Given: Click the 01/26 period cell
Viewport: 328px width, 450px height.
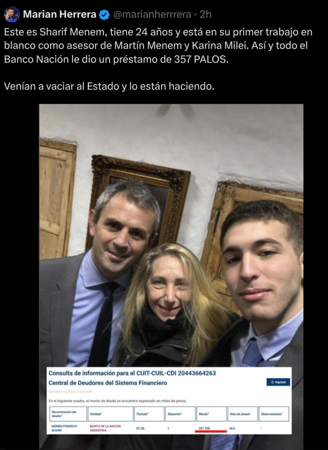Looking at the screenshot, I should (140, 428).
